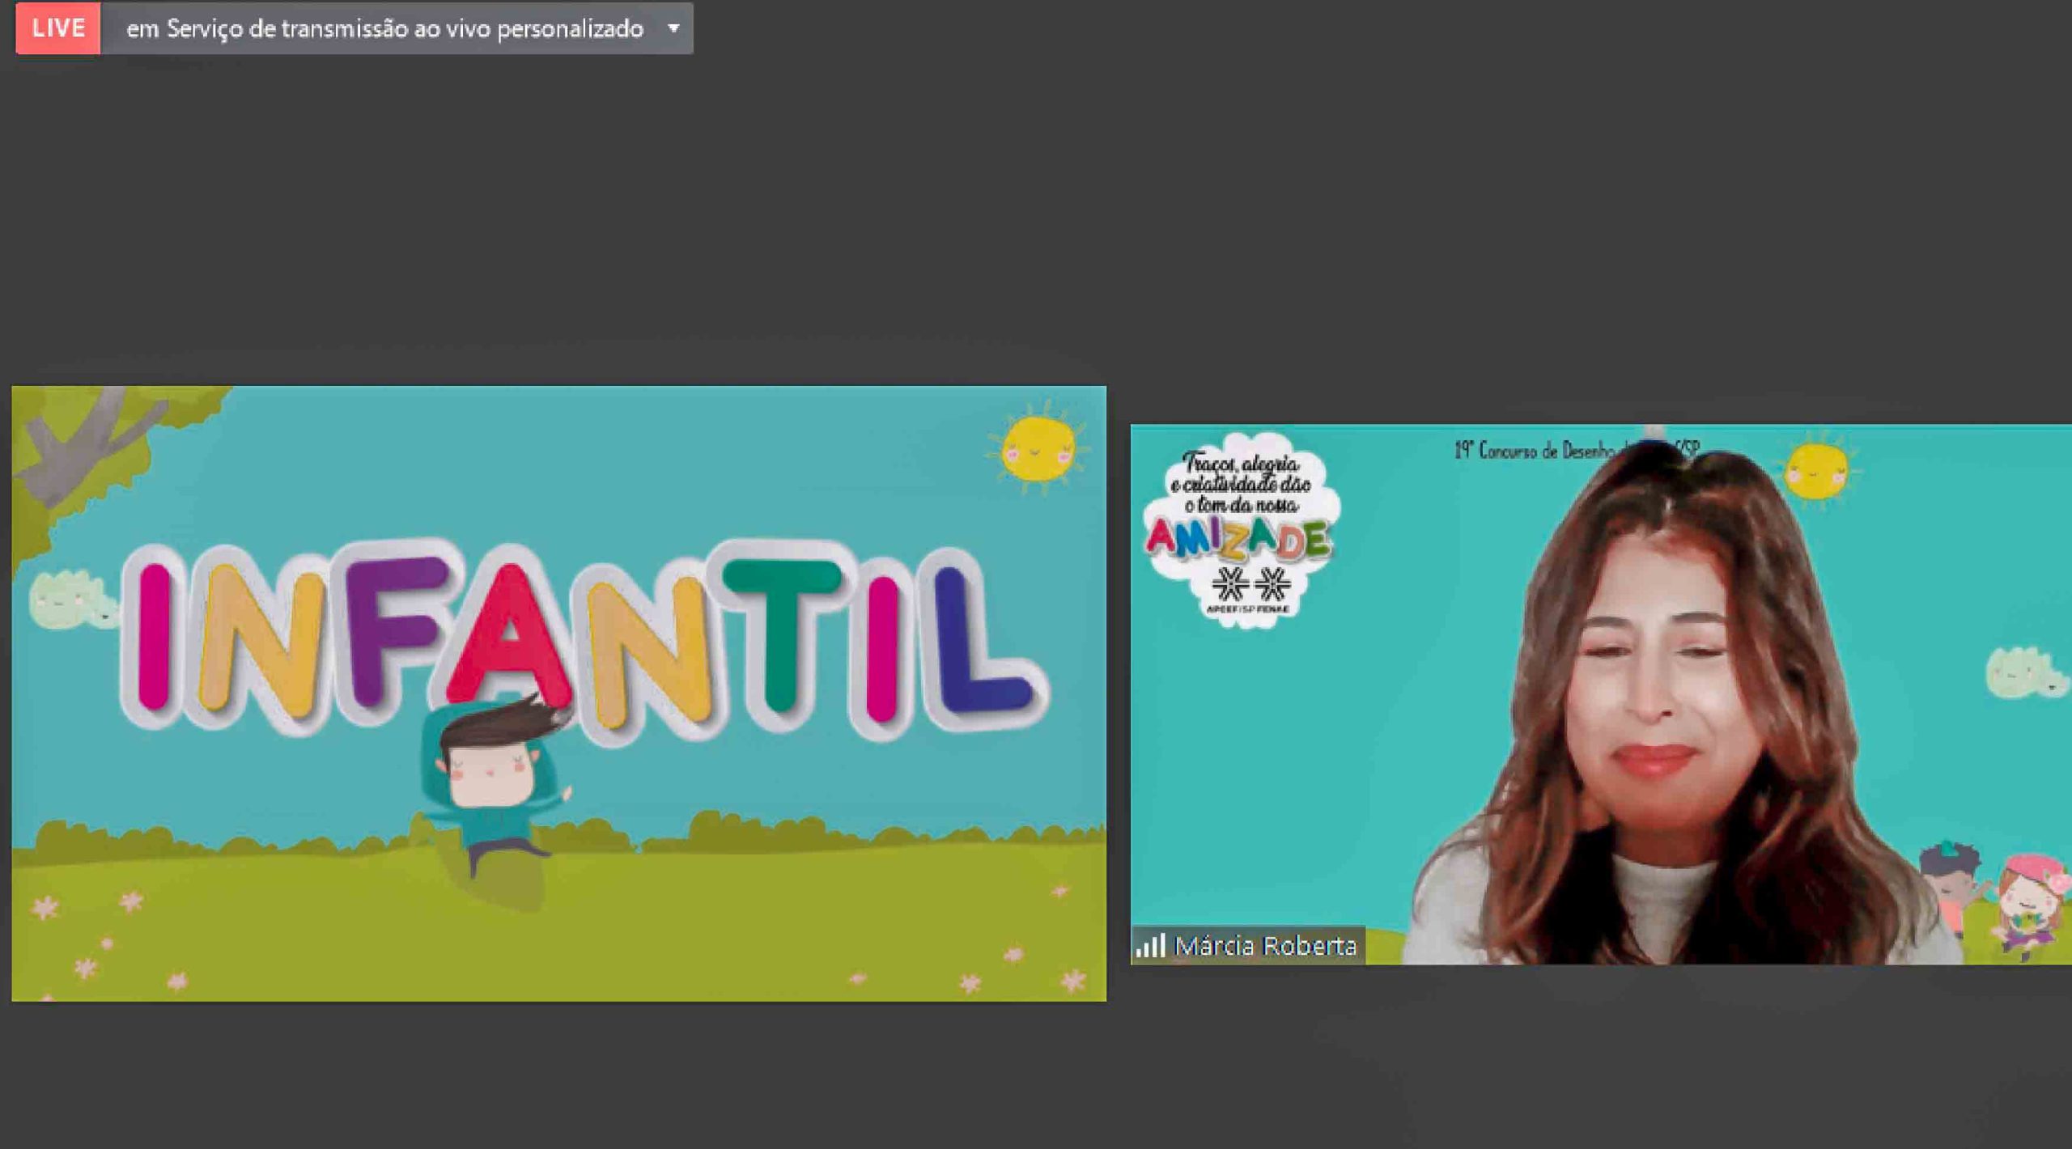Screen dimensions: 2072x1149
Task: Click the APCEF/SP FENAE snowflake logos
Action: click(1250, 587)
